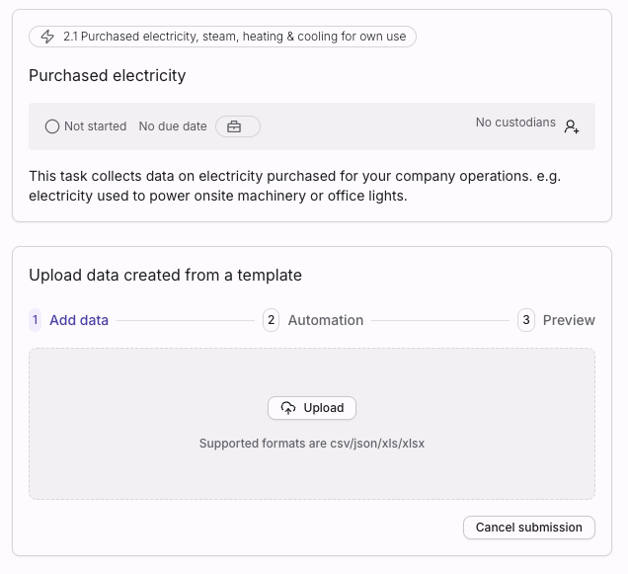The width and height of the screenshot is (628, 574).
Task: Click the briefcase icon pill
Action: [237, 126]
